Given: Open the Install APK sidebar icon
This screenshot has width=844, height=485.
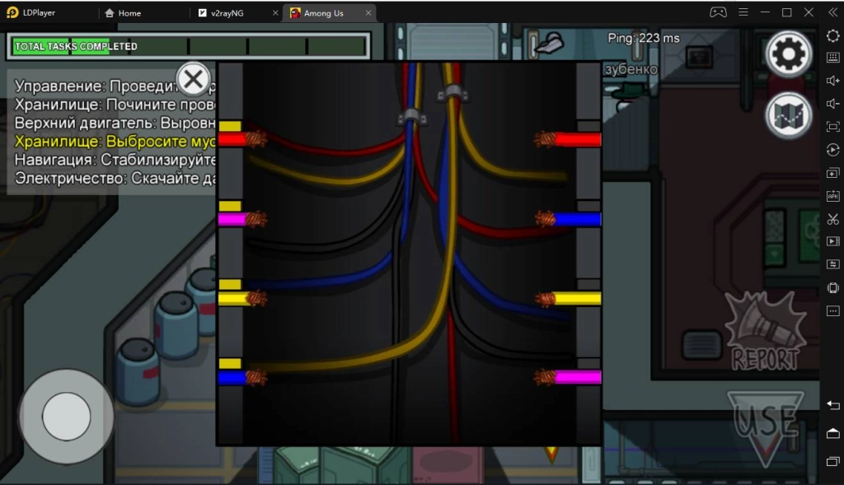Looking at the screenshot, I should pyautogui.click(x=832, y=195).
